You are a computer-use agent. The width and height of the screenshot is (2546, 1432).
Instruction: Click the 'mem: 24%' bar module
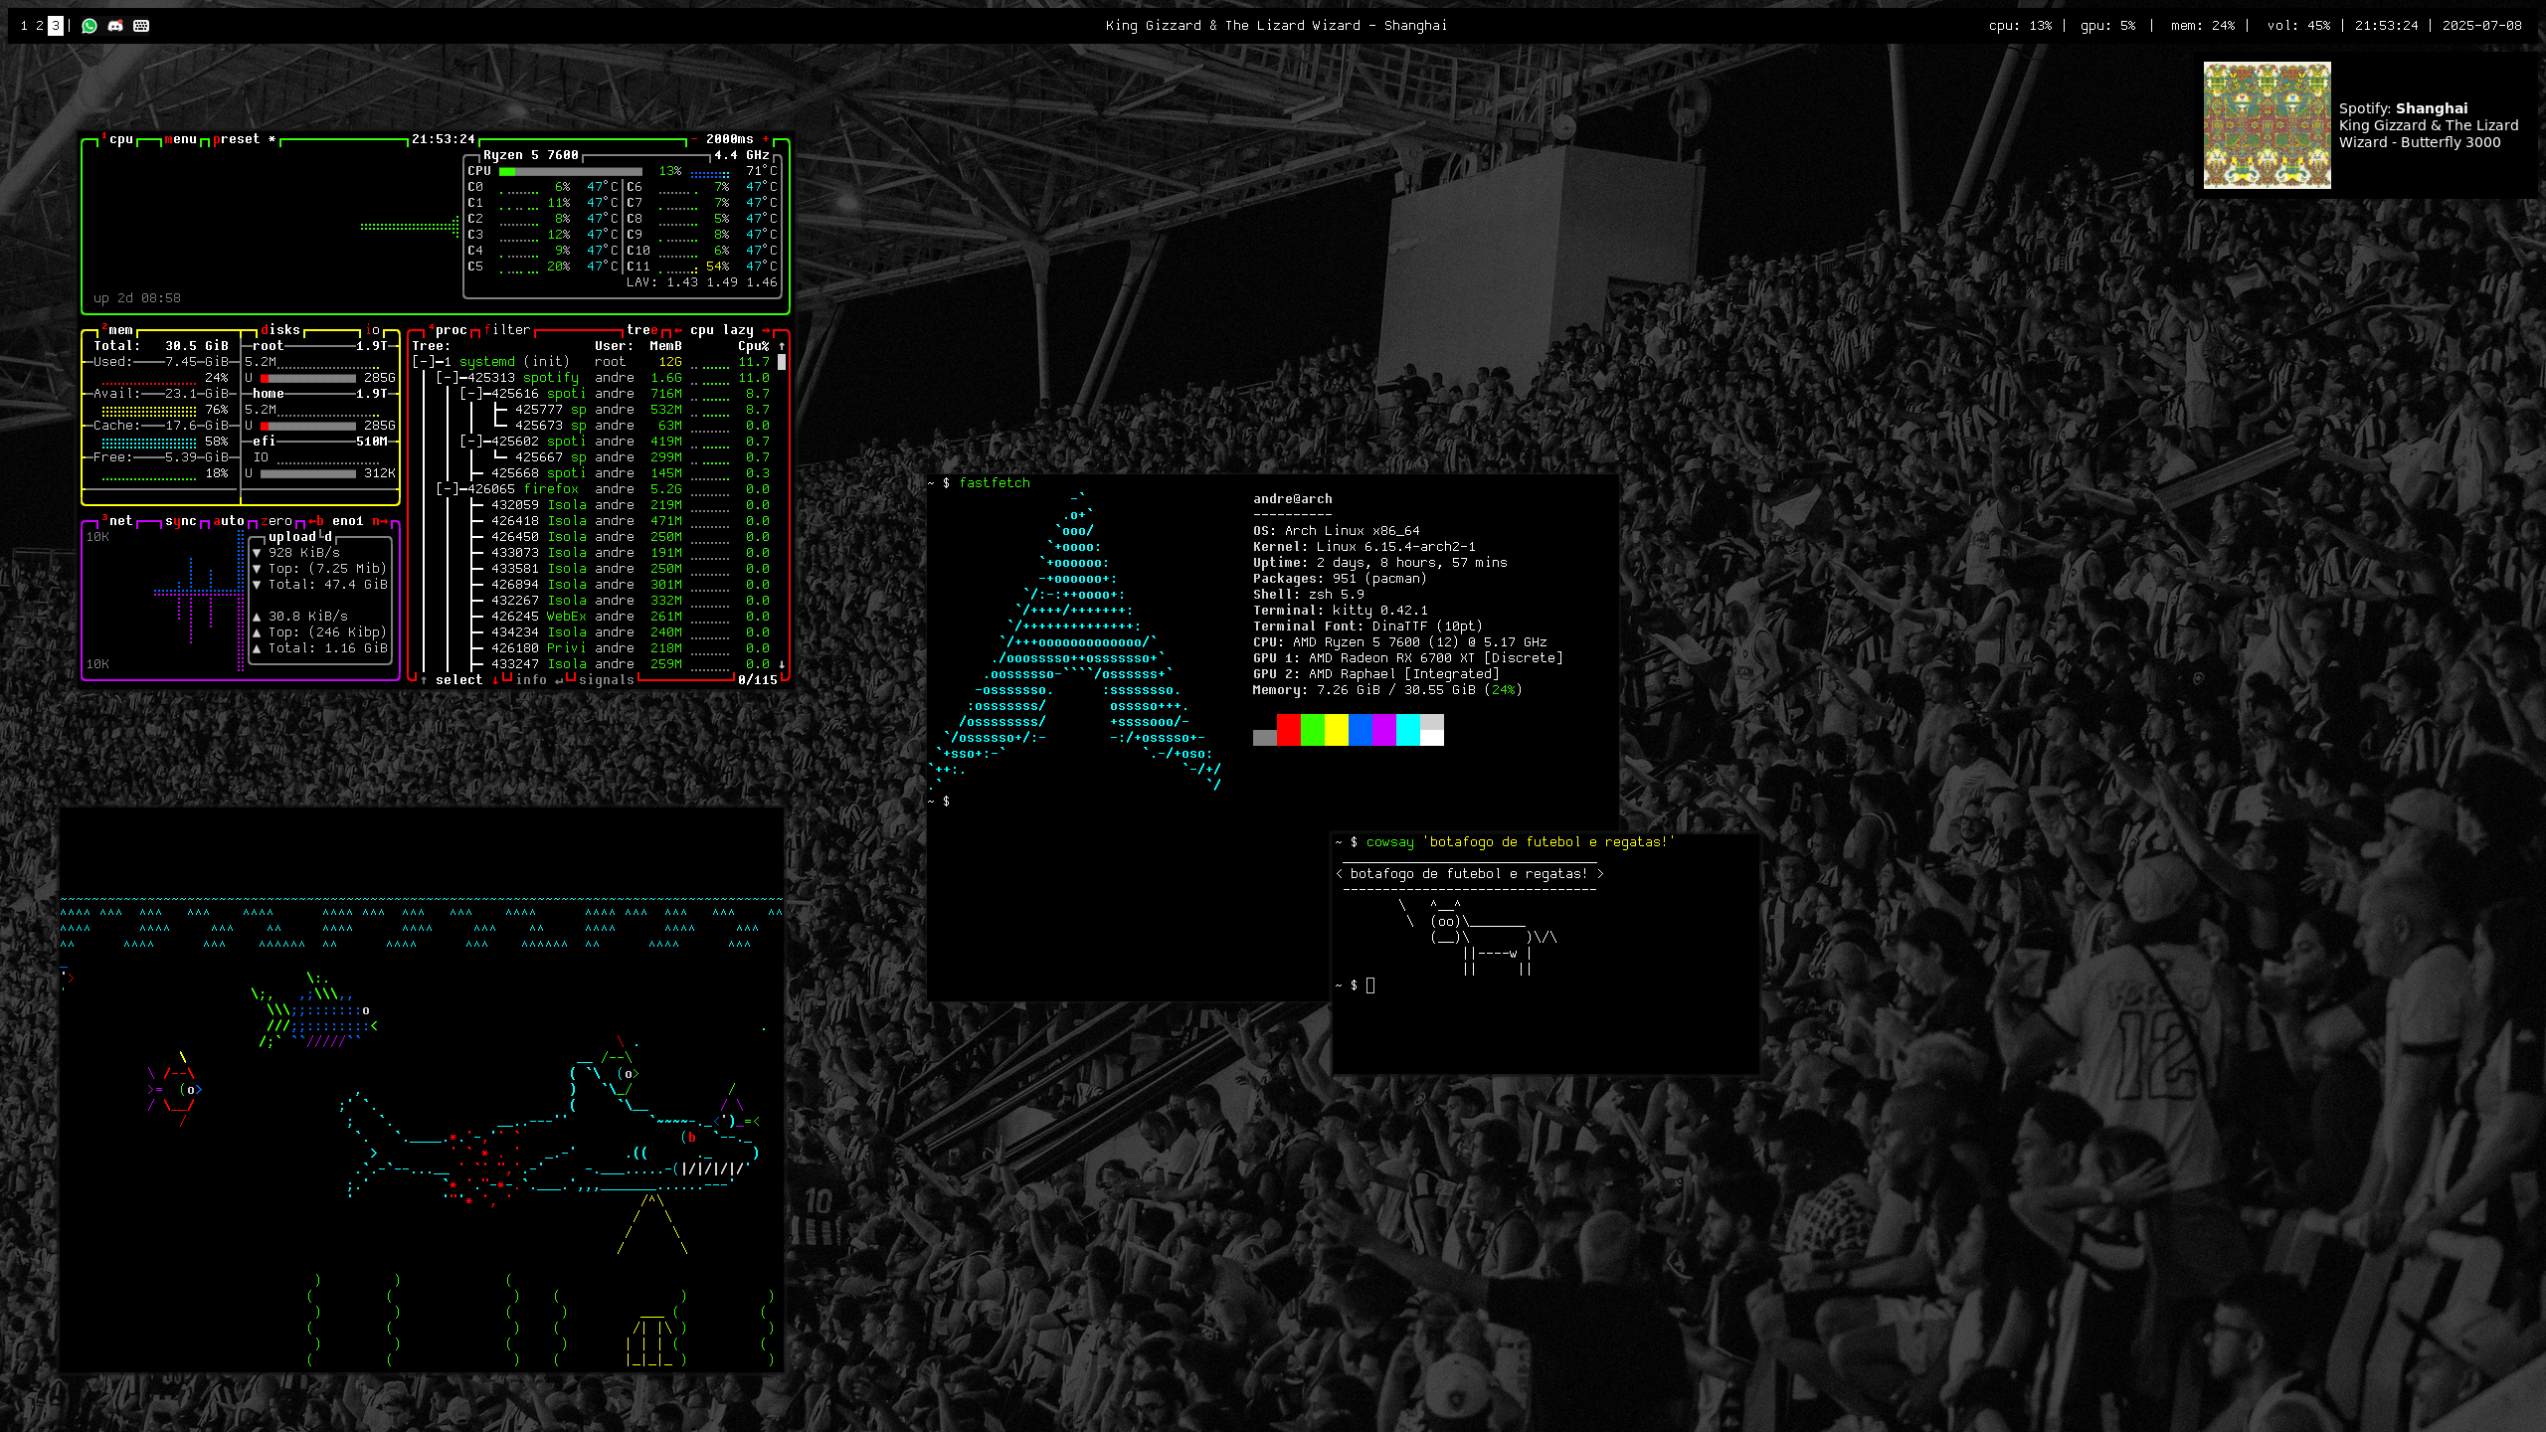(x=2203, y=26)
